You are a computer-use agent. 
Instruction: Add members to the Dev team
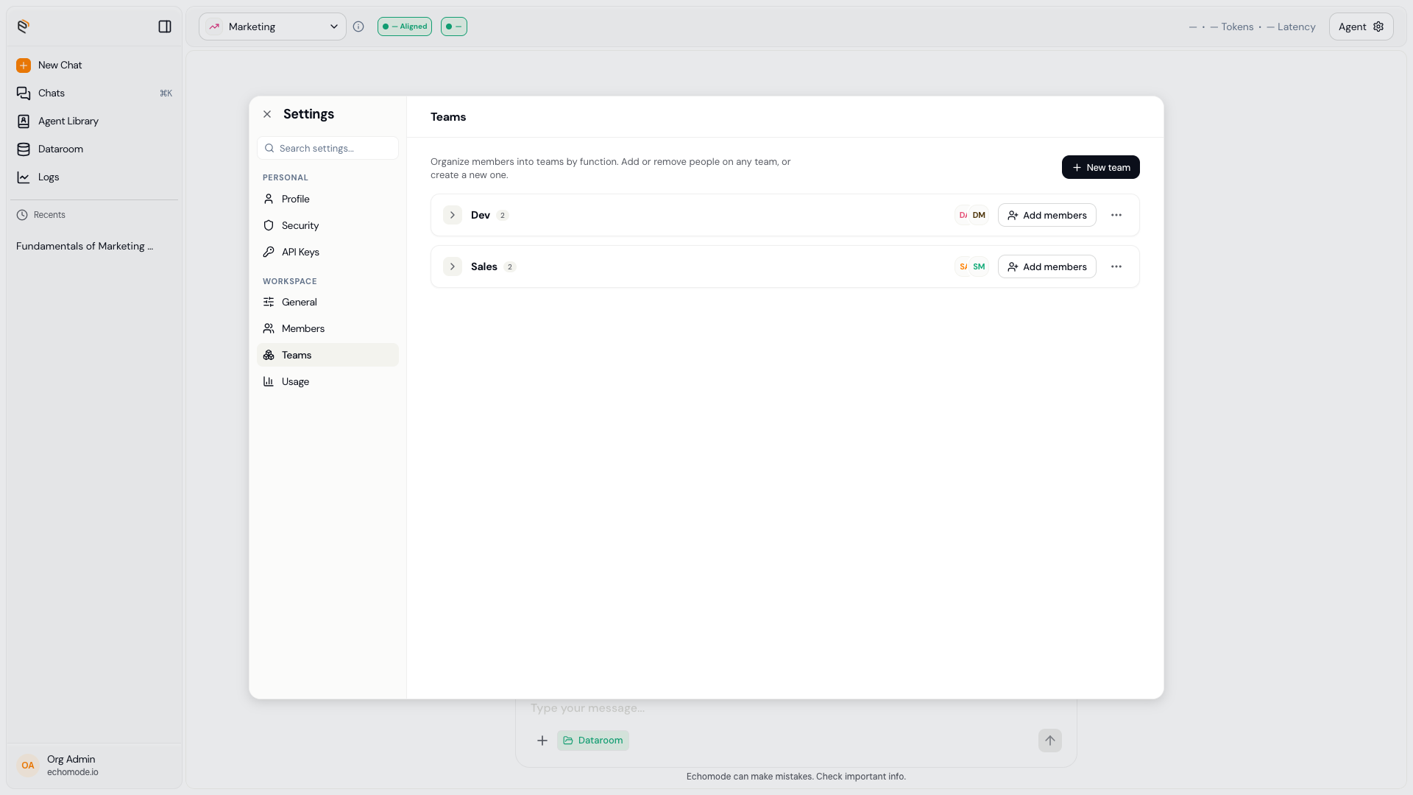(1047, 216)
